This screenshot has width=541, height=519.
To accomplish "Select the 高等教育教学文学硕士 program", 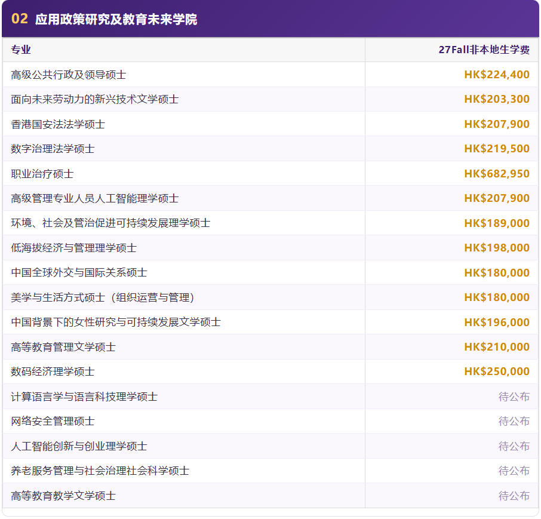I will click(x=63, y=496).
